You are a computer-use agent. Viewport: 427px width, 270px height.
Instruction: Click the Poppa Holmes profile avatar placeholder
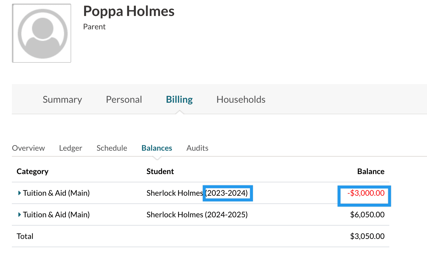click(42, 33)
